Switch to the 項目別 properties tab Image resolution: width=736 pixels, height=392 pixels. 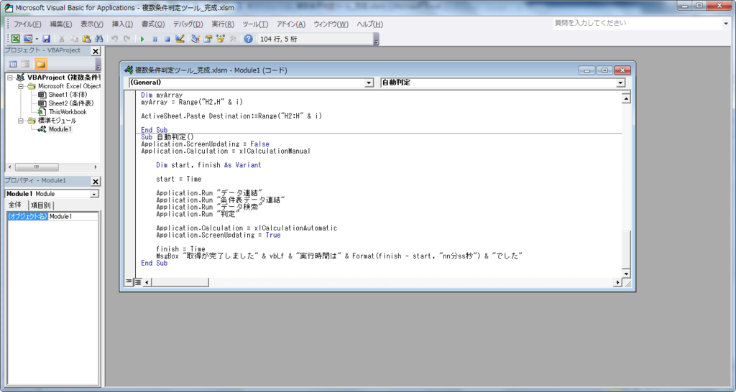[41, 205]
